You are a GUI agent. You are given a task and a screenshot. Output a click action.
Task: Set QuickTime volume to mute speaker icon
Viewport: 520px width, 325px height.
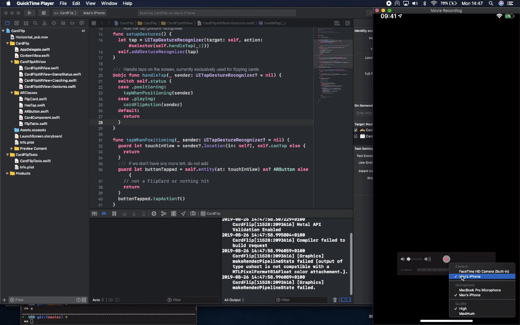pyautogui.click(x=403, y=259)
